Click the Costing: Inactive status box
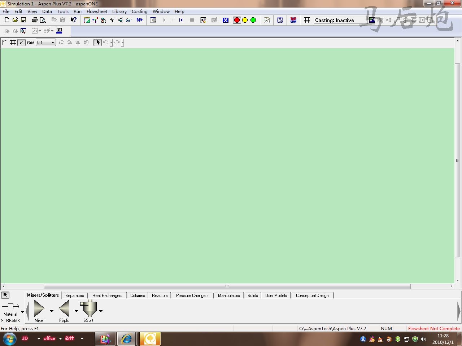Screen dimensions: 462x346 click(x=341, y=20)
